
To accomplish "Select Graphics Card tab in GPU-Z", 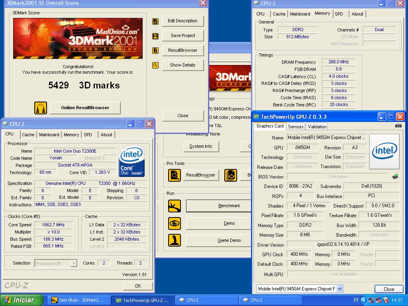I will pyautogui.click(x=270, y=126).
